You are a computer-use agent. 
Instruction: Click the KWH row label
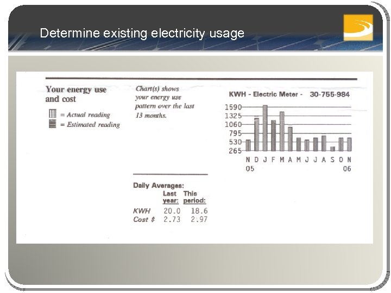142,211
